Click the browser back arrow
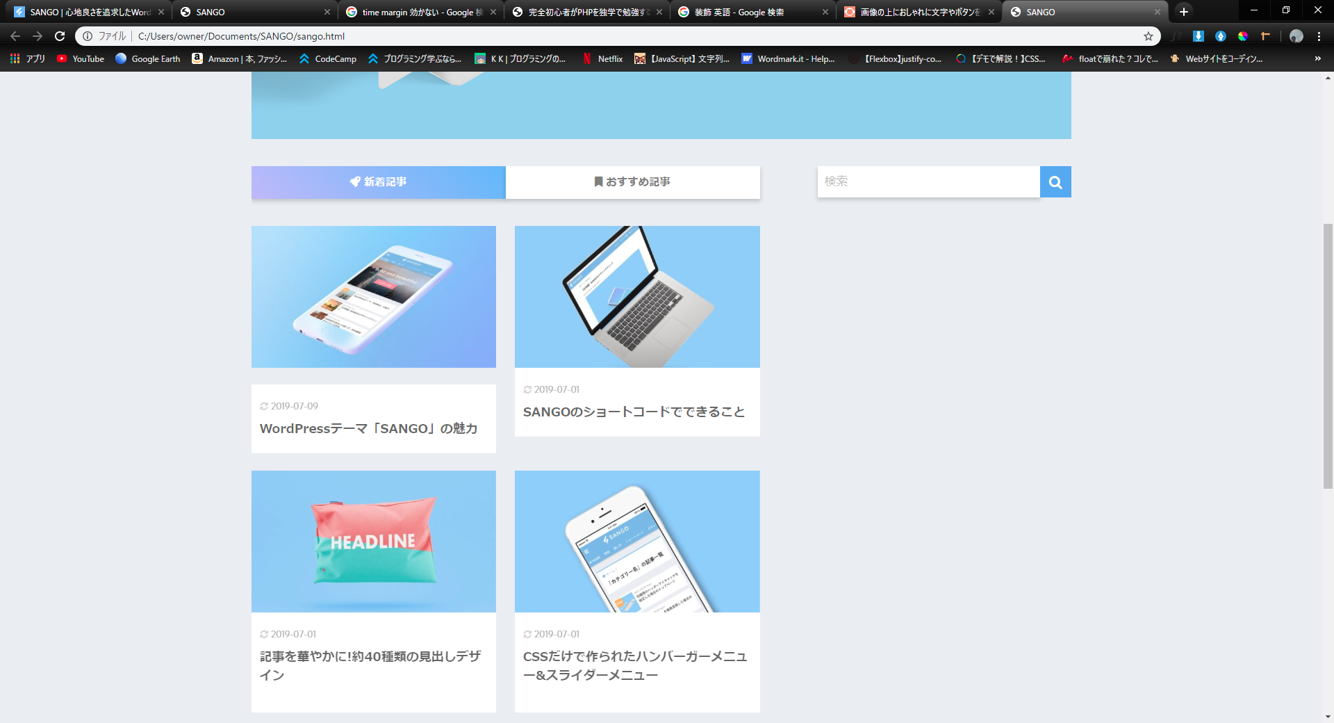Screen dimensions: 1334x723 point(15,36)
